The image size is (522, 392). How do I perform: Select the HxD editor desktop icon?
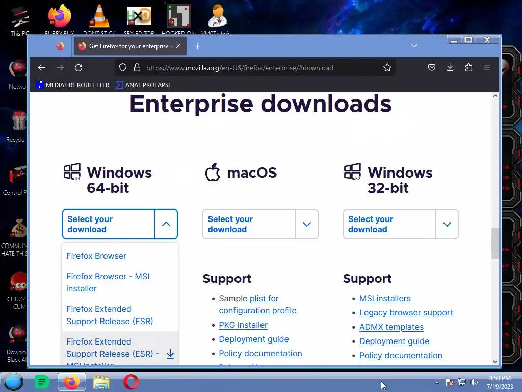(139, 19)
